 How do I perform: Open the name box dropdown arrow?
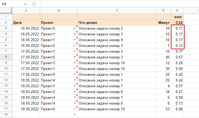point(25,4)
